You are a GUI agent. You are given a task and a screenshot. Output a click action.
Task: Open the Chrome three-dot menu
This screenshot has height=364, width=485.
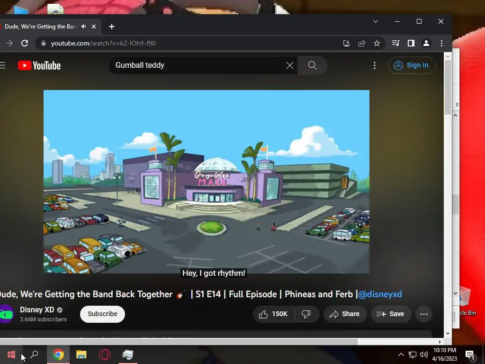[x=441, y=43]
